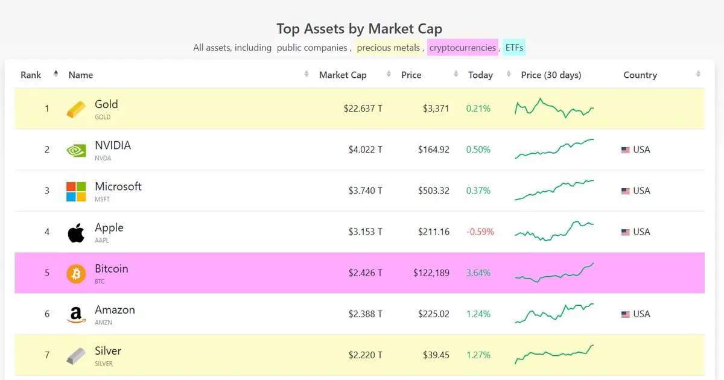Open the Amazon asset page
The height and width of the screenshot is (380, 724).
[115, 309]
